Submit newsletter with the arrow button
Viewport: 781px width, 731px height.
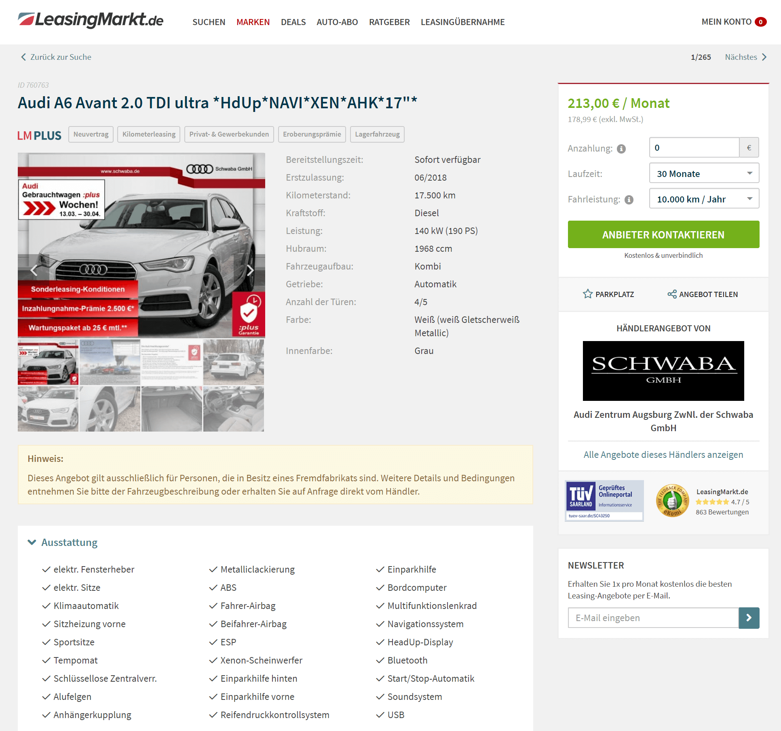pos(749,618)
